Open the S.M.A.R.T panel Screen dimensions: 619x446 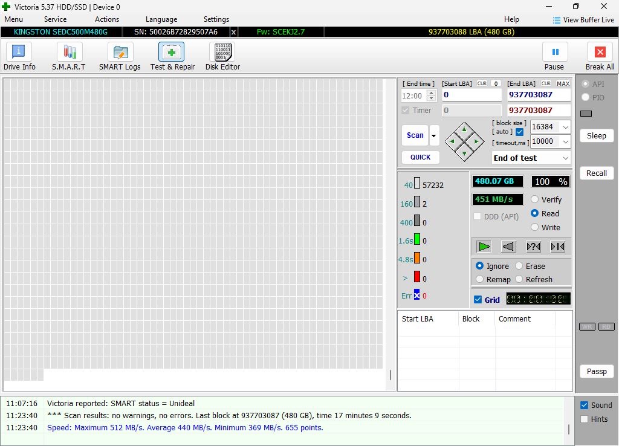[68, 55]
